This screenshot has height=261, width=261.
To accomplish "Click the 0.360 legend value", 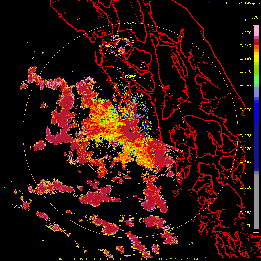I will 246,187.
